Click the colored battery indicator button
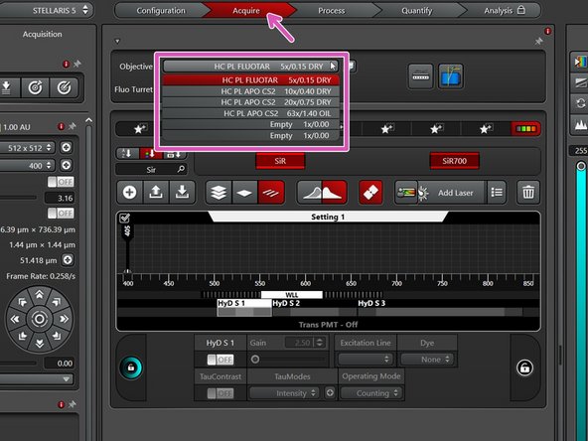This screenshot has width=588, height=441. pos(525,129)
